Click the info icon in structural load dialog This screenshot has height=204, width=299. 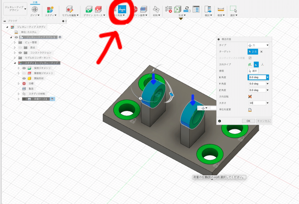click(219, 121)
